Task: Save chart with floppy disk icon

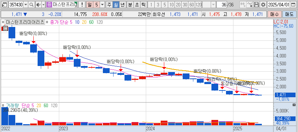Action: (x=256, y=5)
